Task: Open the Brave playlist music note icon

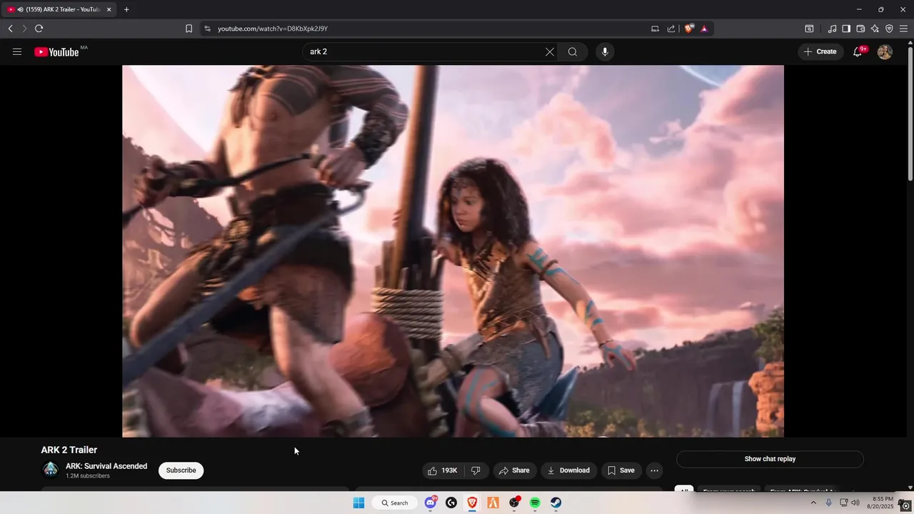Action: pos(832,29)
